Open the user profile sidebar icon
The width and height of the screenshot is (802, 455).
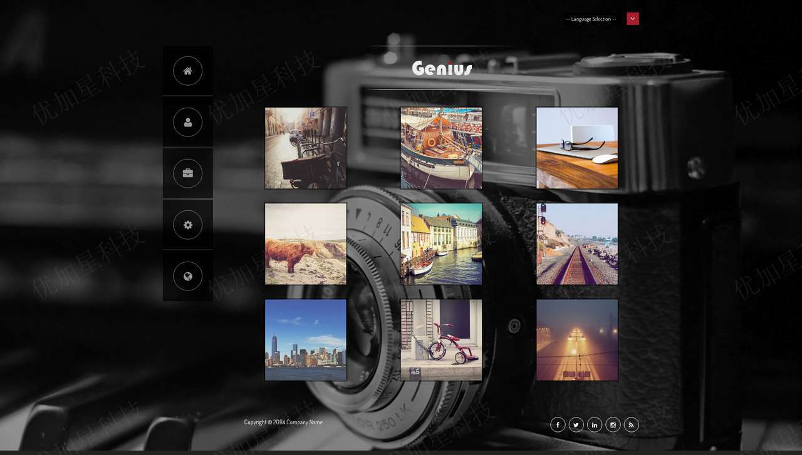coord(188,122)
